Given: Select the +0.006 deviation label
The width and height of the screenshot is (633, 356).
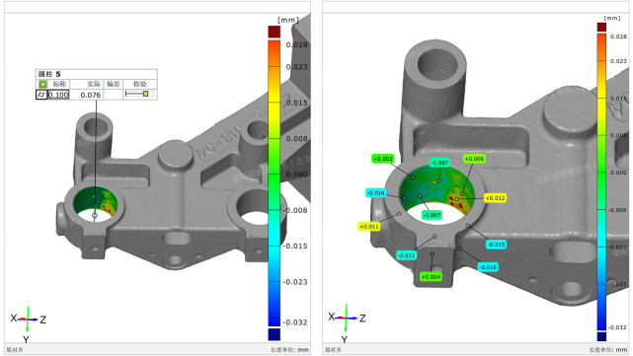Looking at the screenshot, I should 474,159.
